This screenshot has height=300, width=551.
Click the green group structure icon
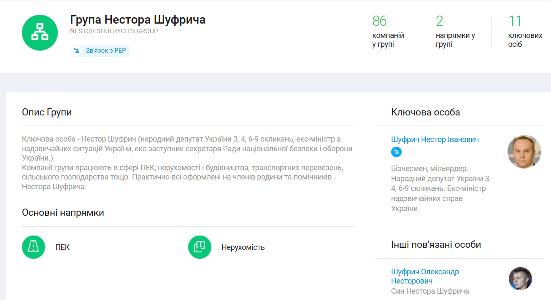point(40,32)
